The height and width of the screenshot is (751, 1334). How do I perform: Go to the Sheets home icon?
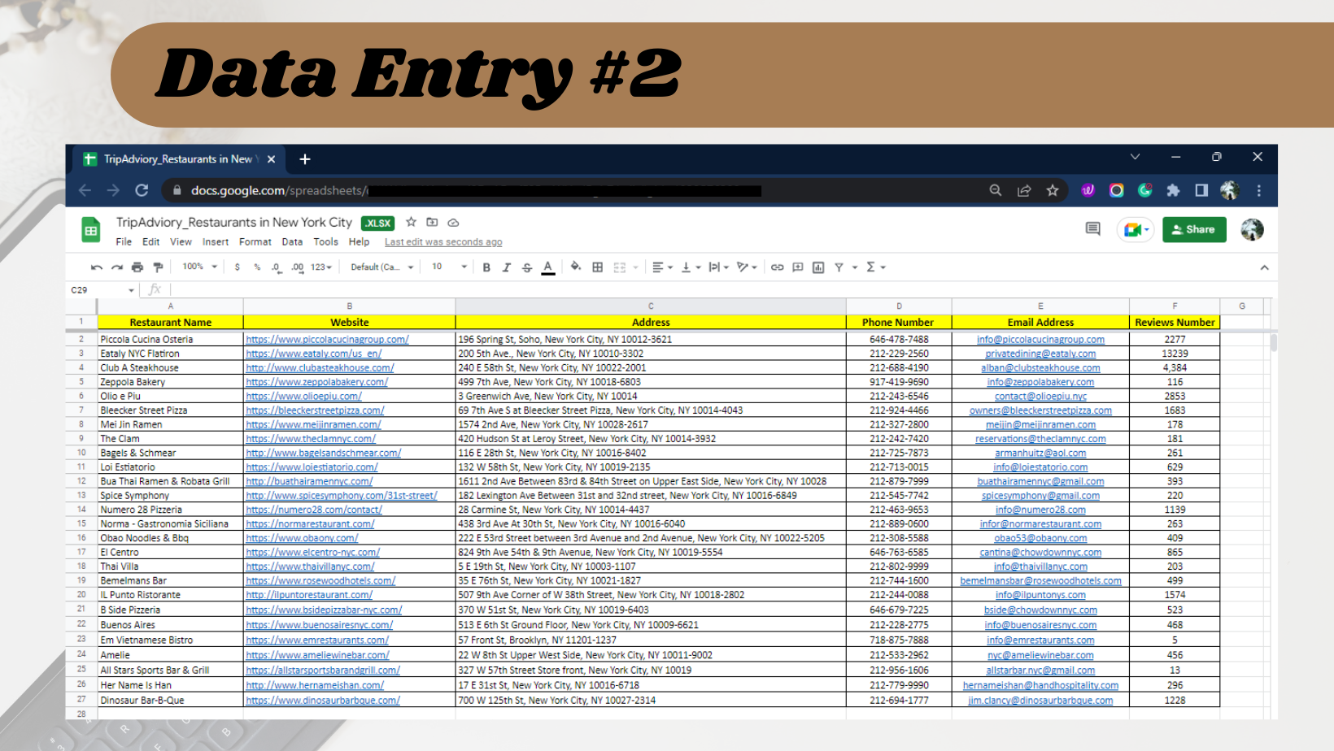click(x=91, y=230)
